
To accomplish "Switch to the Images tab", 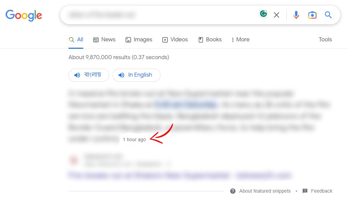I will [x=139, y=40].
